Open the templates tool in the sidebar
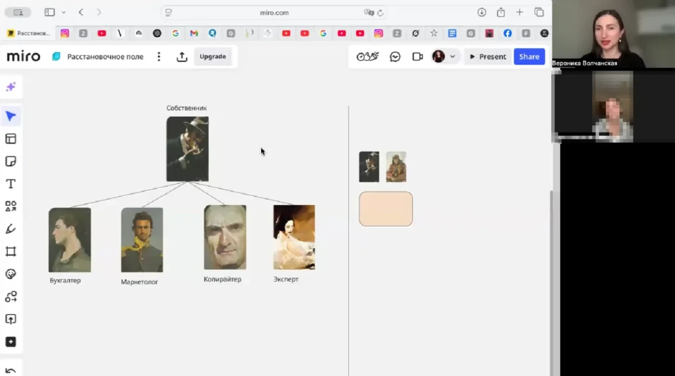Screen dimensions: 675x376 tap(11, 139)
